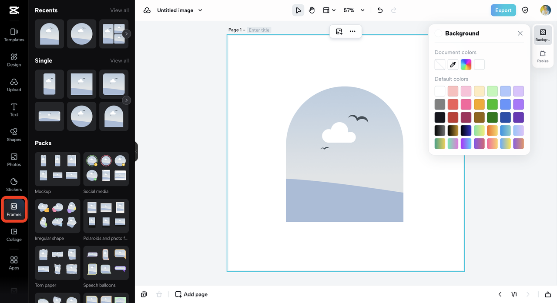Image resolution: width=557 pixels, height=303 pixels.
Task: Click View all next to Recents
Action: pyautogui.click(x=119, y=10)
